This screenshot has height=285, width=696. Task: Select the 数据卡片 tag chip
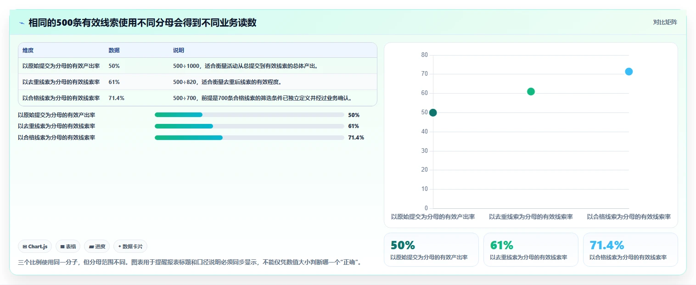pos(130,246)
